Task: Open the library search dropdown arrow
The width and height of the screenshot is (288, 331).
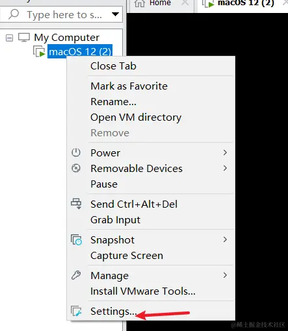Action: [115, 14]
